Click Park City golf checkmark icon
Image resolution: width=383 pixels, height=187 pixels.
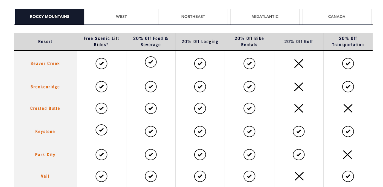click(x=298, y=155)
